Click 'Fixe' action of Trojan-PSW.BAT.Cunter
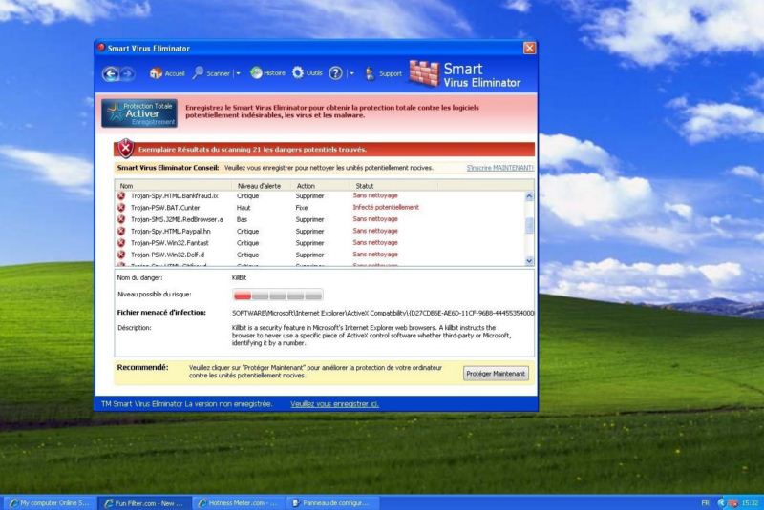764x510 pixels. tap(302, 208)
